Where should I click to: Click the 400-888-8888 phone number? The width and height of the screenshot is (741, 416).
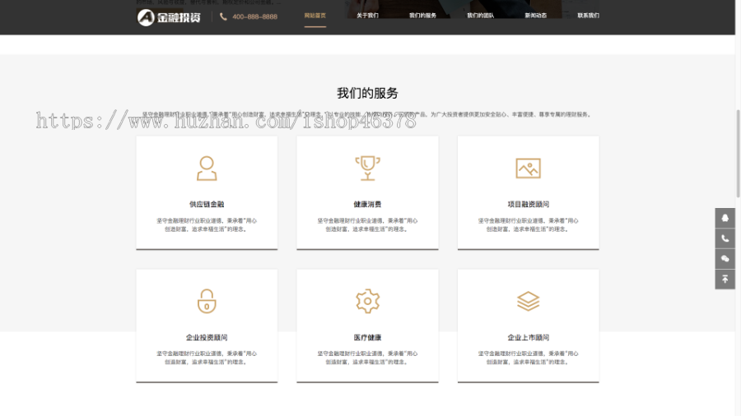coord(254,16)
